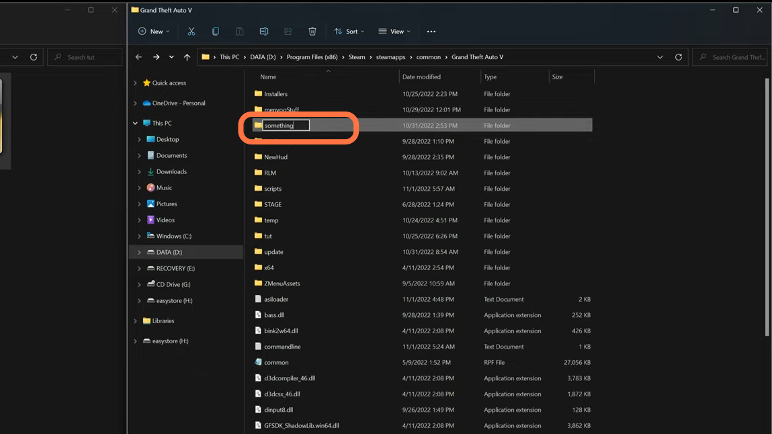Screen dimensions: 772x434
Task: Select Quick access in navigation pane
Action: click(169, 83)
